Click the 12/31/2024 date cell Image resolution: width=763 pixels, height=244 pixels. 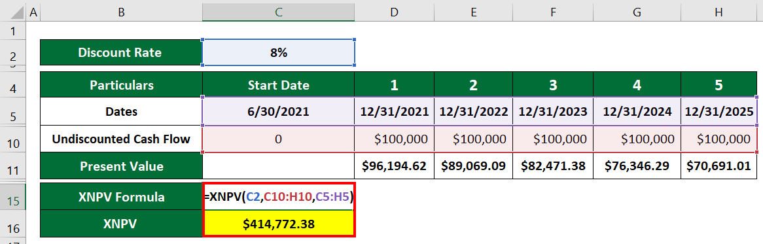point(637,111)
